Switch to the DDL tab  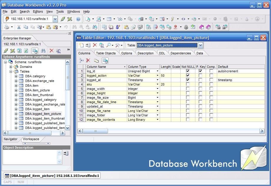162,53
